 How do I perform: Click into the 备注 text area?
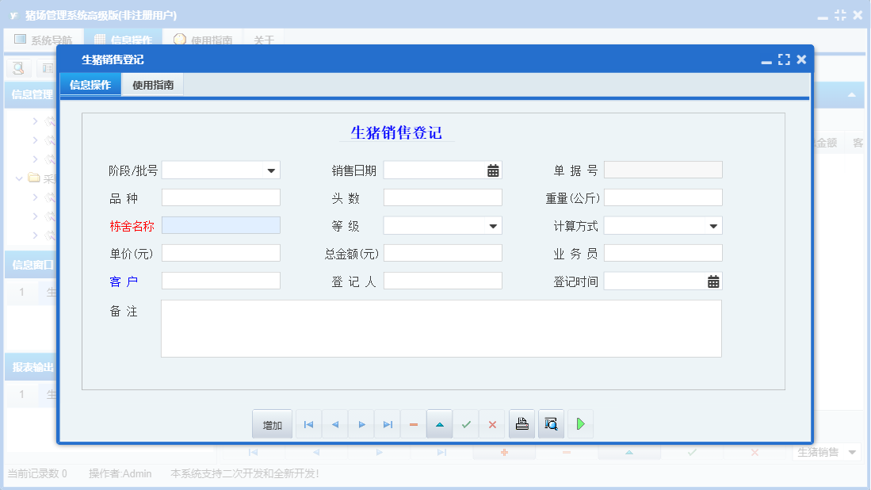point(441,328)
